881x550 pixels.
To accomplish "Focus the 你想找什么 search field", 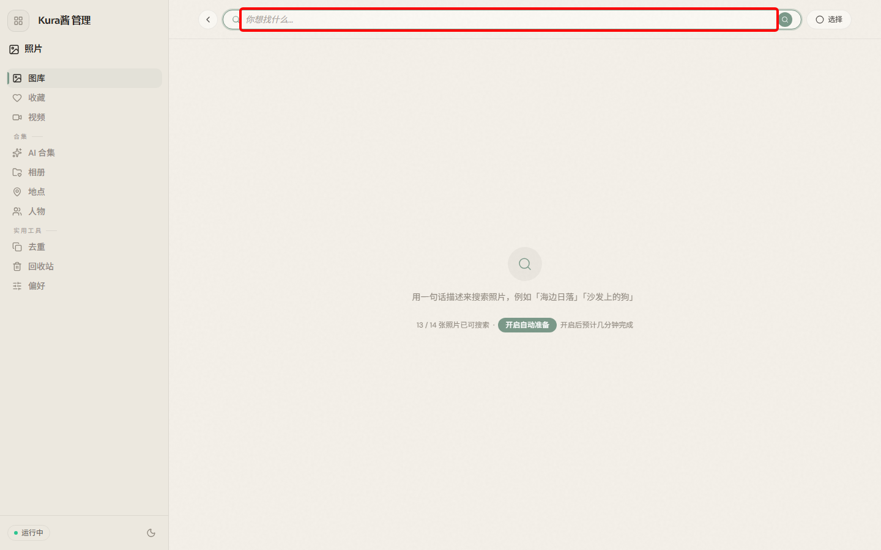I will 508,20.
